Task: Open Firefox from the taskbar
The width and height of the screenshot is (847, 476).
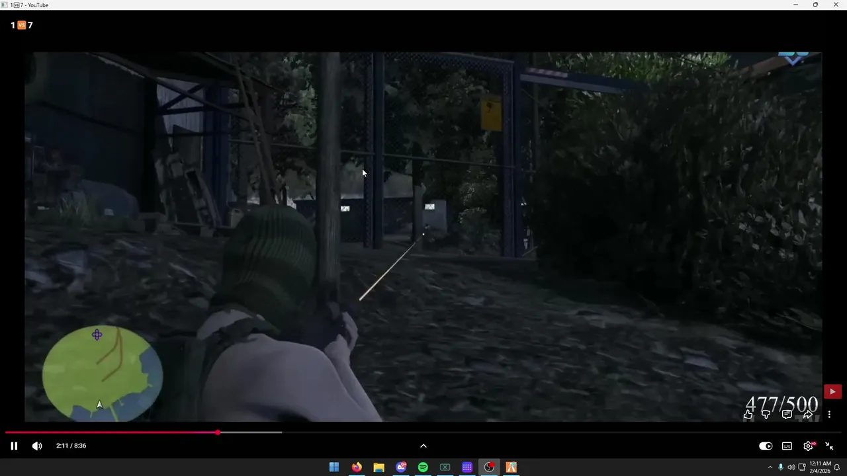Action: [x=357, y=467]
